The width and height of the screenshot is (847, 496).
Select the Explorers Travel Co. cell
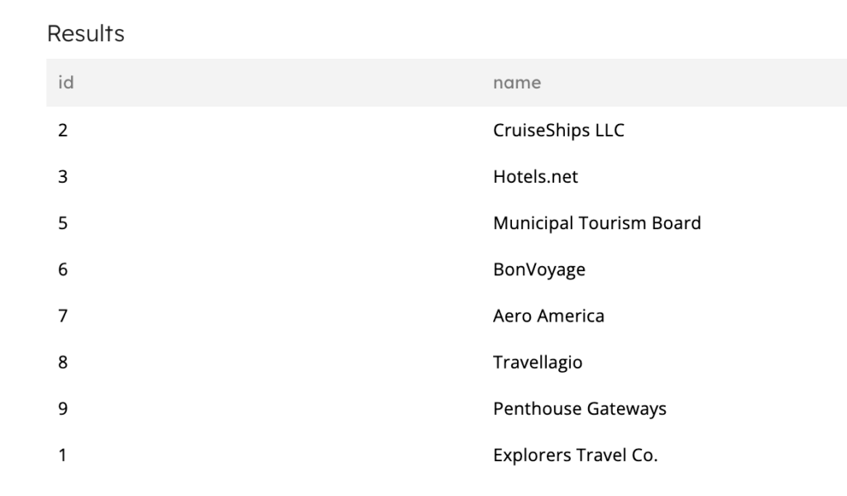point(576,455)
